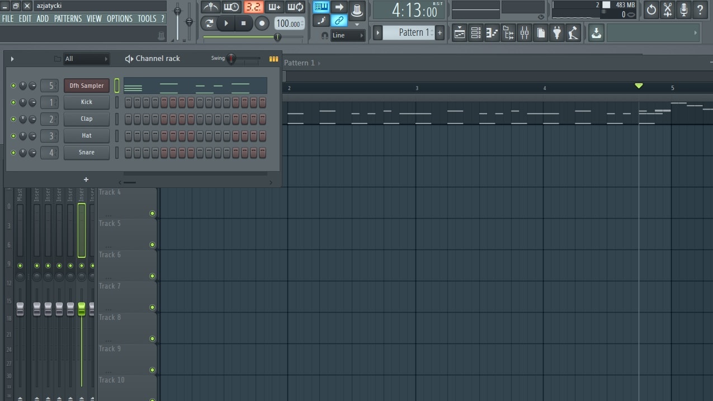Open the OPTIONS menu

pos(120,18)
